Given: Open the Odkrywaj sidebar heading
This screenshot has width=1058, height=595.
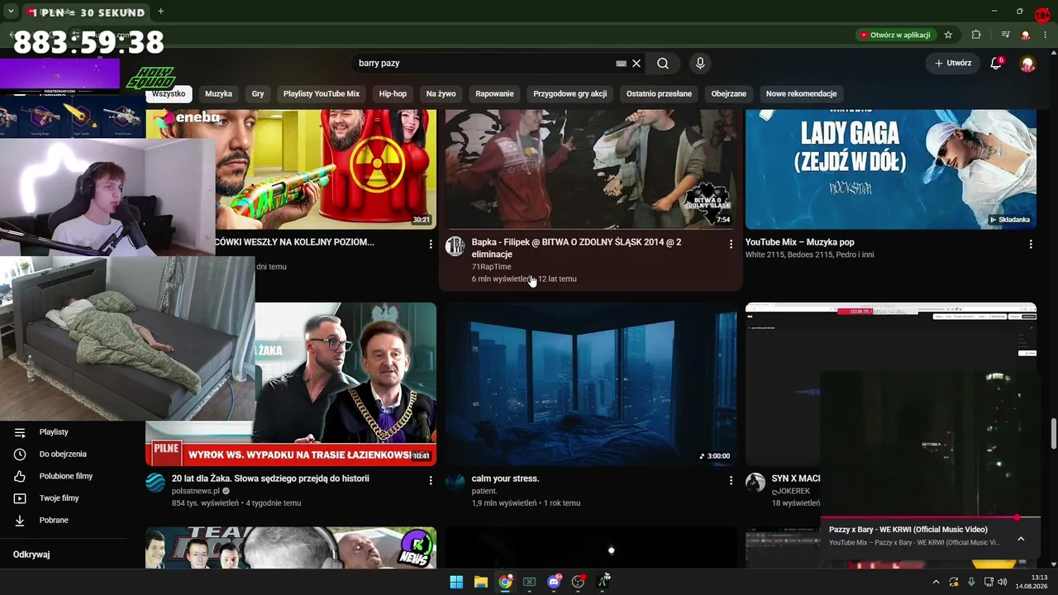Looking at the screenshot, I should (31, 555).
